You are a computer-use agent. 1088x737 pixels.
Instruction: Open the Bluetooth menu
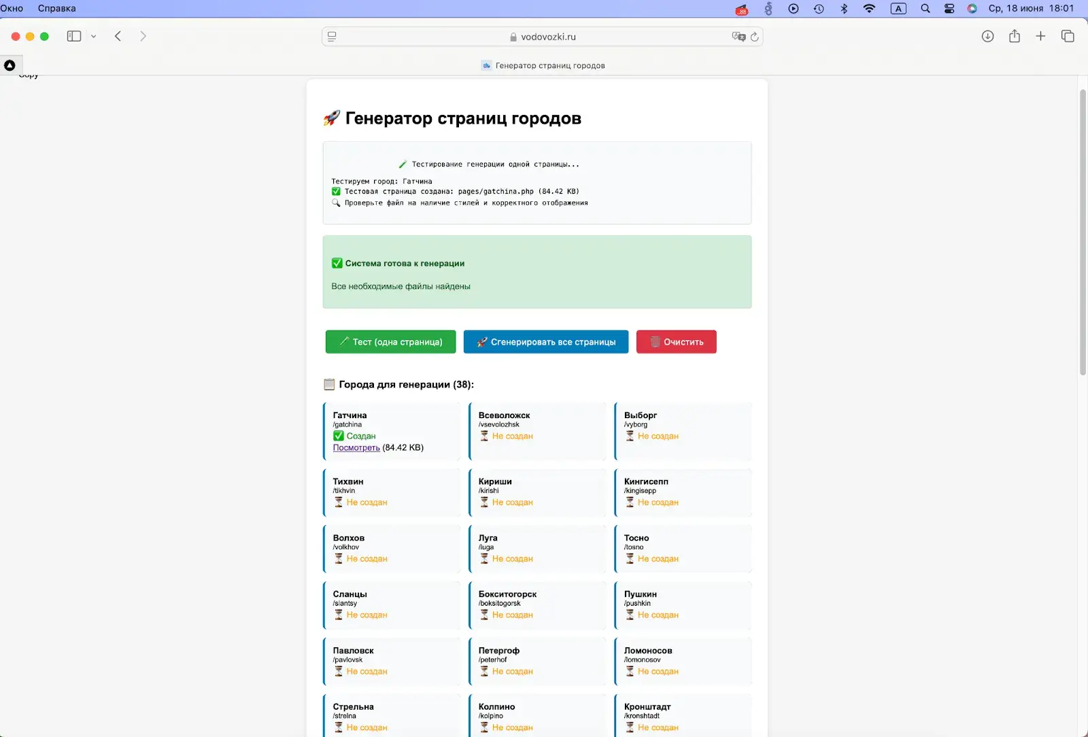point(844,9)
